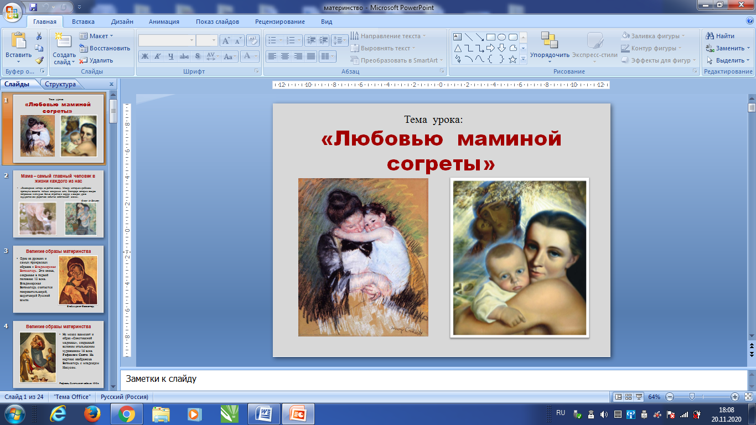The image size is (756, 425).
Task: Toggle bold (Ж) formatting
Action: click(x=145, y=56)
